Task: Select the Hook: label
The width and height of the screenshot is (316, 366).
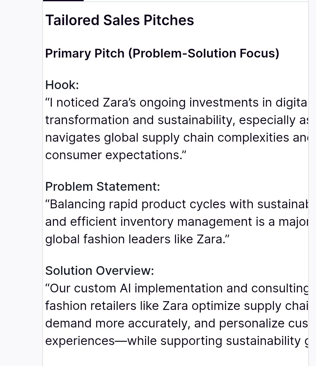Action: point(62,85)
